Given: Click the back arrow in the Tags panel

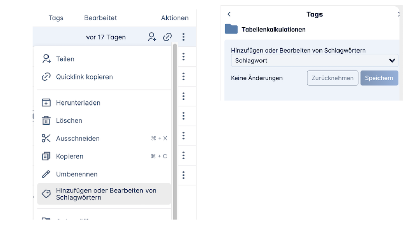Looking at the screenshot, I should tap(229, 14).
